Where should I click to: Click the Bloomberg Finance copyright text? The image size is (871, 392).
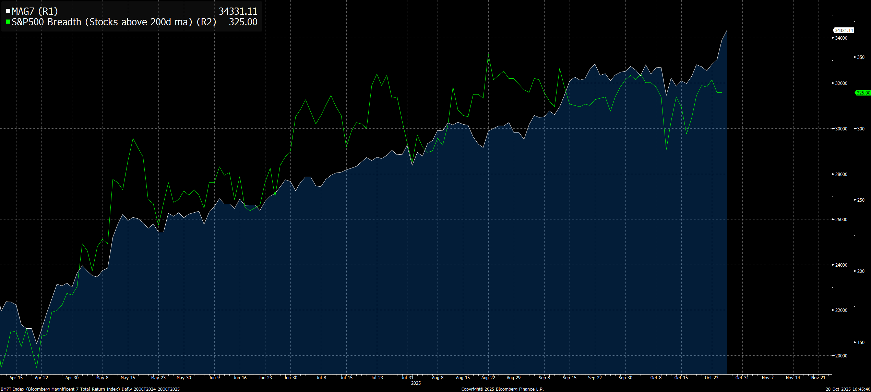[x=502, y=389]
